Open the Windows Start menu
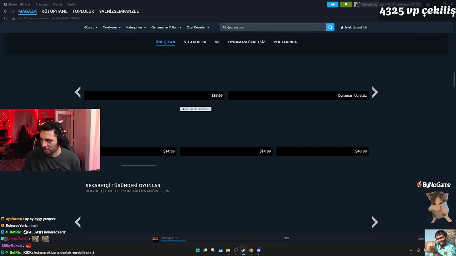The width and height of the screenshot is (456, 256). [x=198, y=250]
